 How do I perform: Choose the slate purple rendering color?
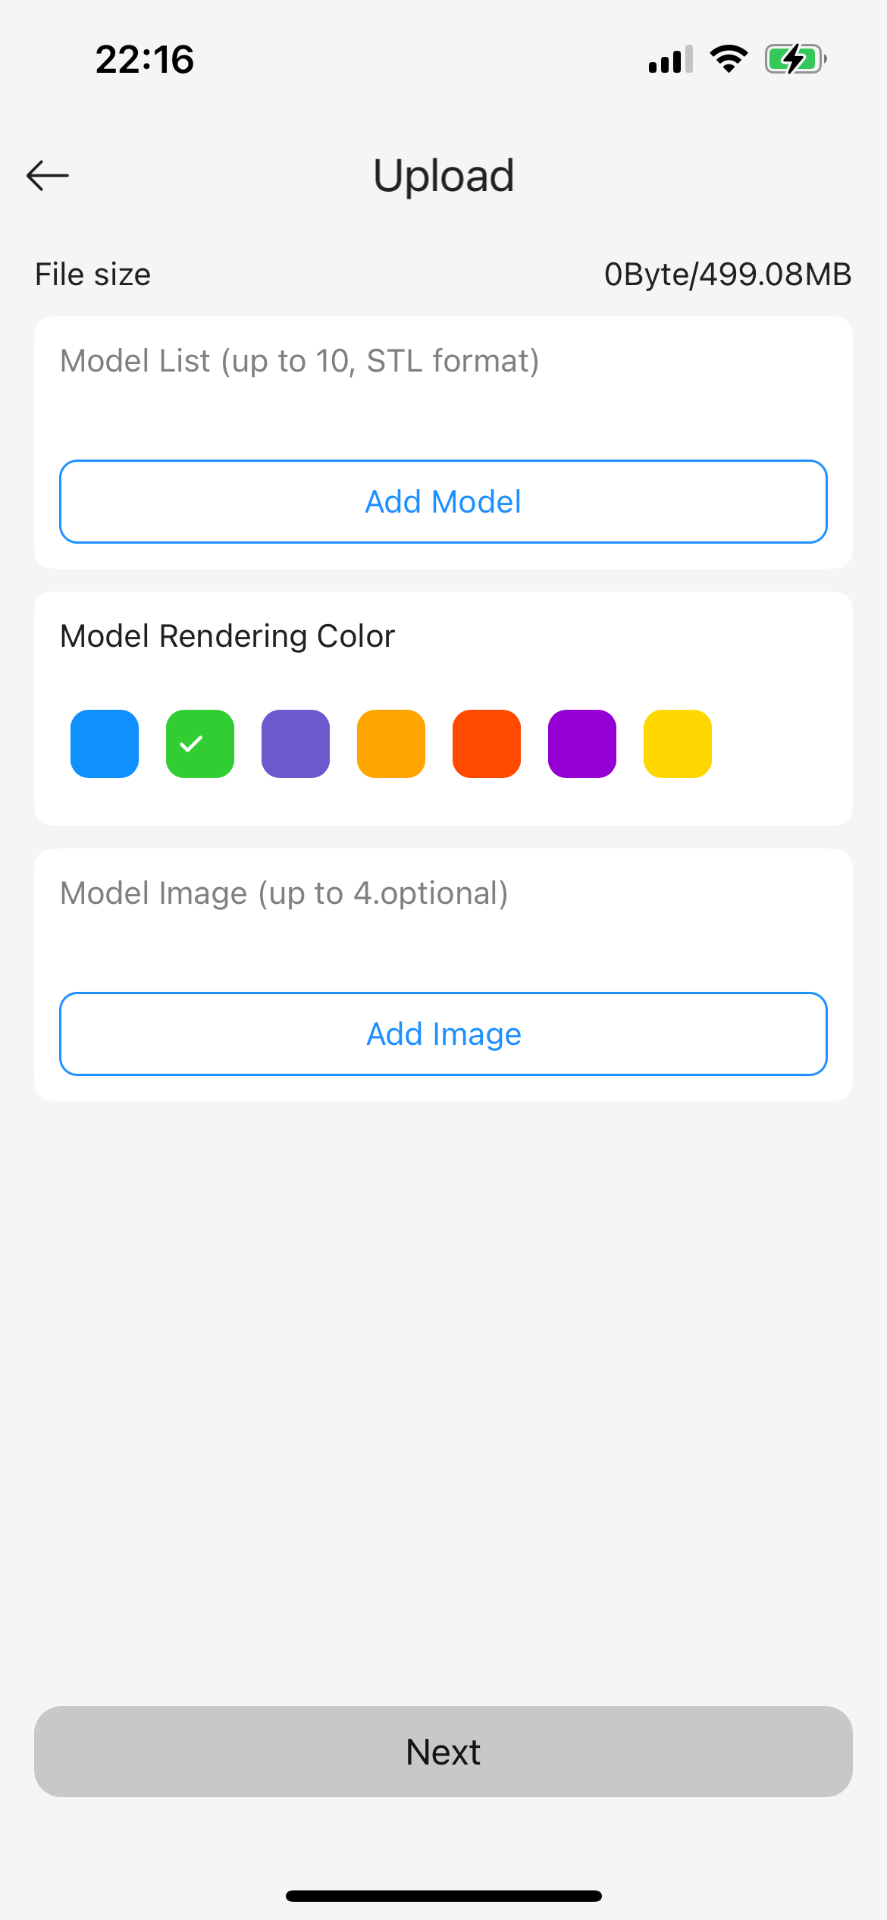(x=296, y=744)
